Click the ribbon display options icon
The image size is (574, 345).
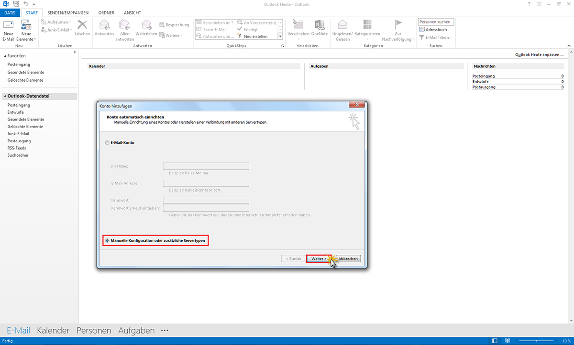click(x=539, y=4)
